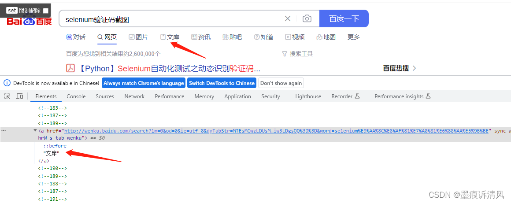Select the 网页 search tab
Image resolution: width=511 pixels, height=203 pixels.
[107, 37]
